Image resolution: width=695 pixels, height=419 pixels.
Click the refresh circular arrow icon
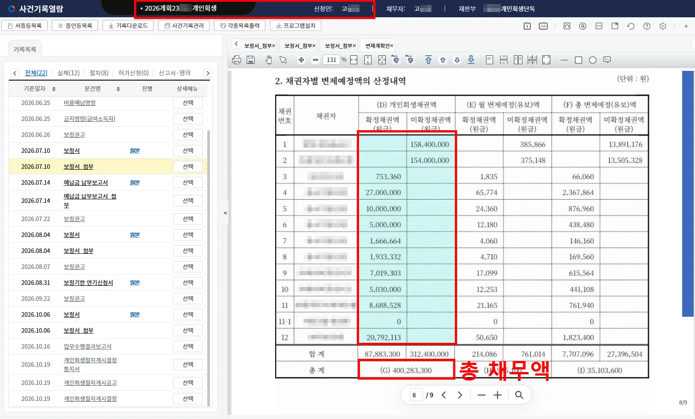pos(631,26)
